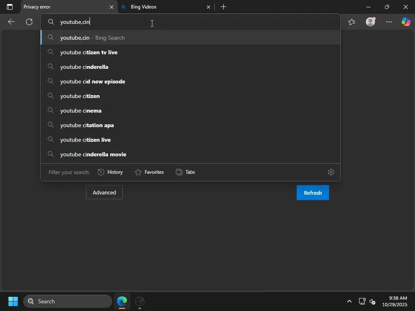Close the Privacy error tab
The width and height of the screenshot is (415, 311).
point(112,7)
